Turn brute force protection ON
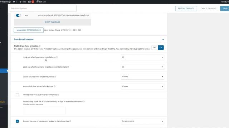This screenshot has height=128, width=229. tap(161, 47)
